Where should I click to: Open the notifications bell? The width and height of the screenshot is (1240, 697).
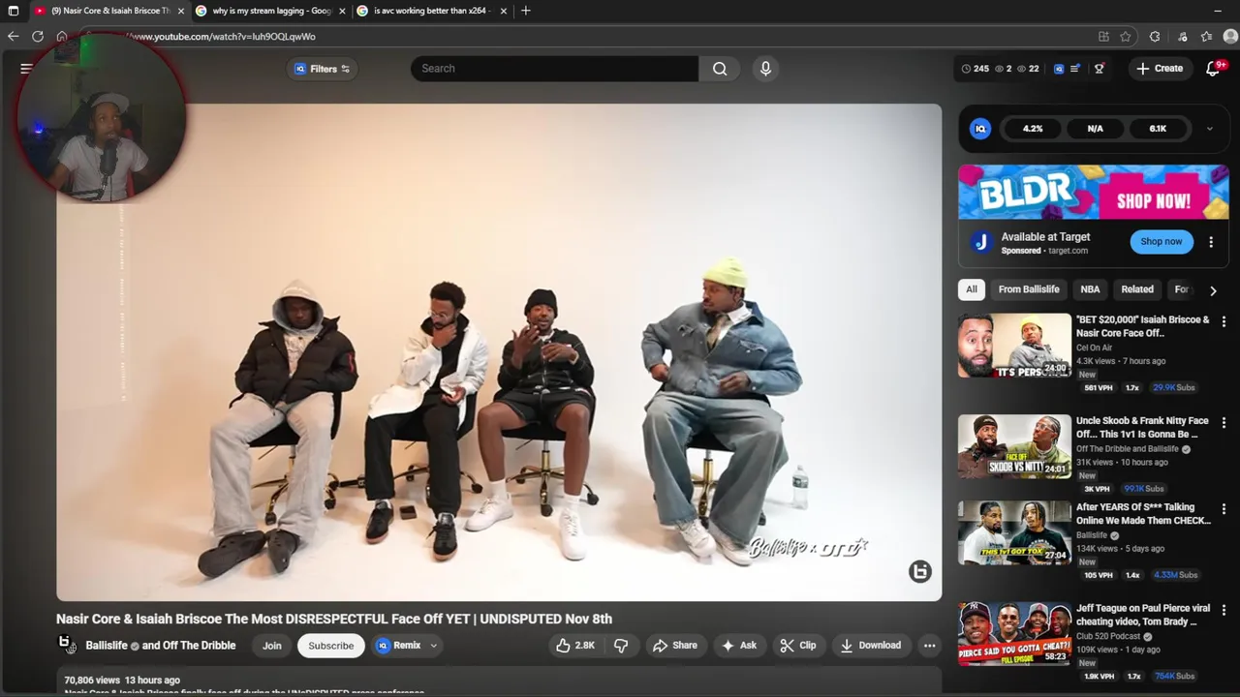pyautogui.click(x=1214, y=69)
